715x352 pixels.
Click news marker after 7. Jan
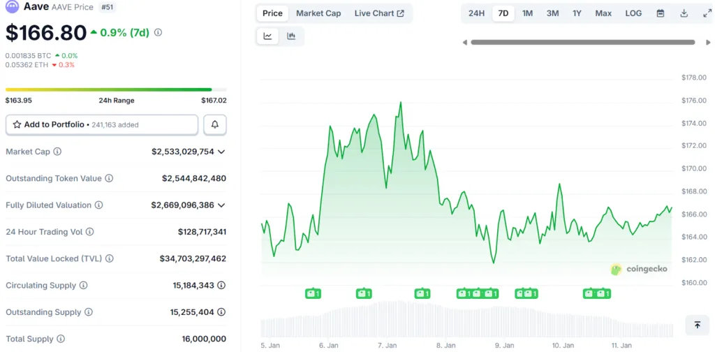click(422, 293)
